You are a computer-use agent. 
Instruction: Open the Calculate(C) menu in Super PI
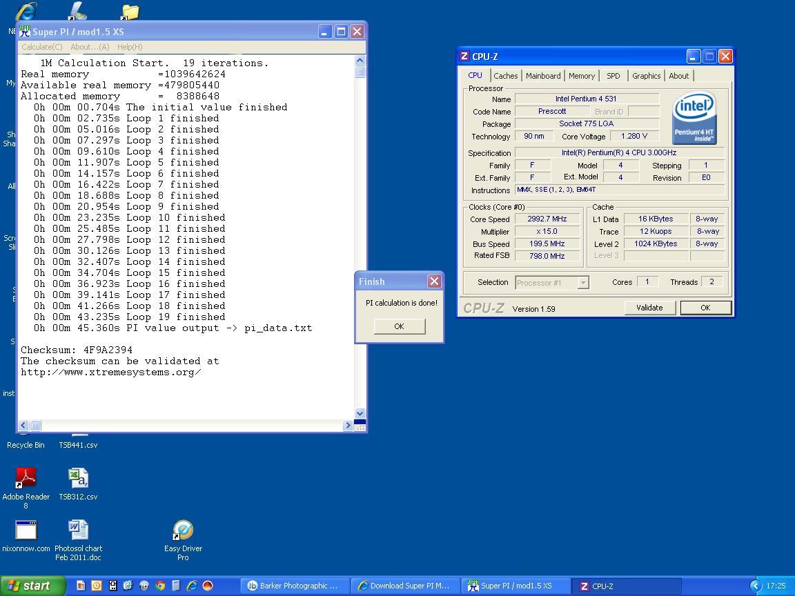[x=41, y=47]
